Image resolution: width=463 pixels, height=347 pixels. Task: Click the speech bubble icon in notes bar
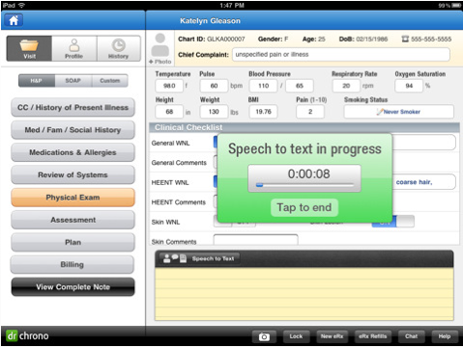(175, 257)
